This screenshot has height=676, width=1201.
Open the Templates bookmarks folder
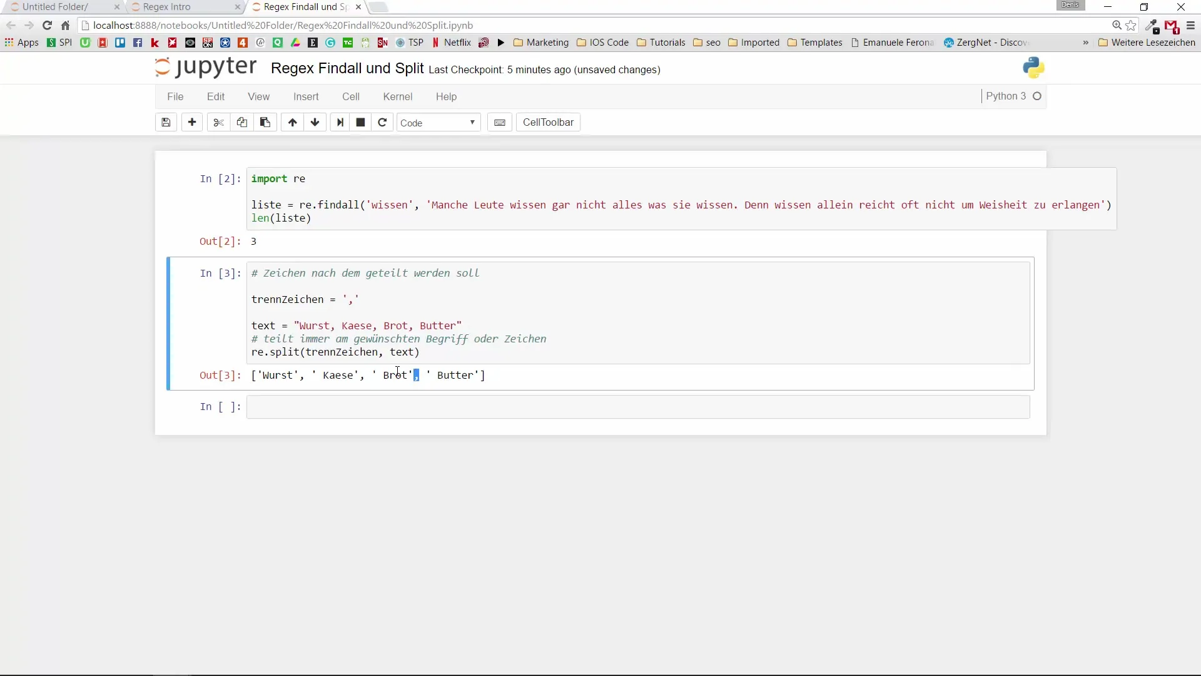click(815, 43)
